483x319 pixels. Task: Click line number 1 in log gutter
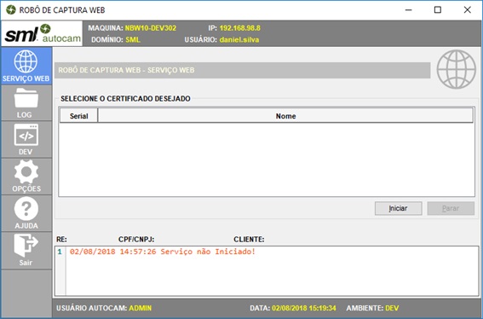(x=60, y=252)
